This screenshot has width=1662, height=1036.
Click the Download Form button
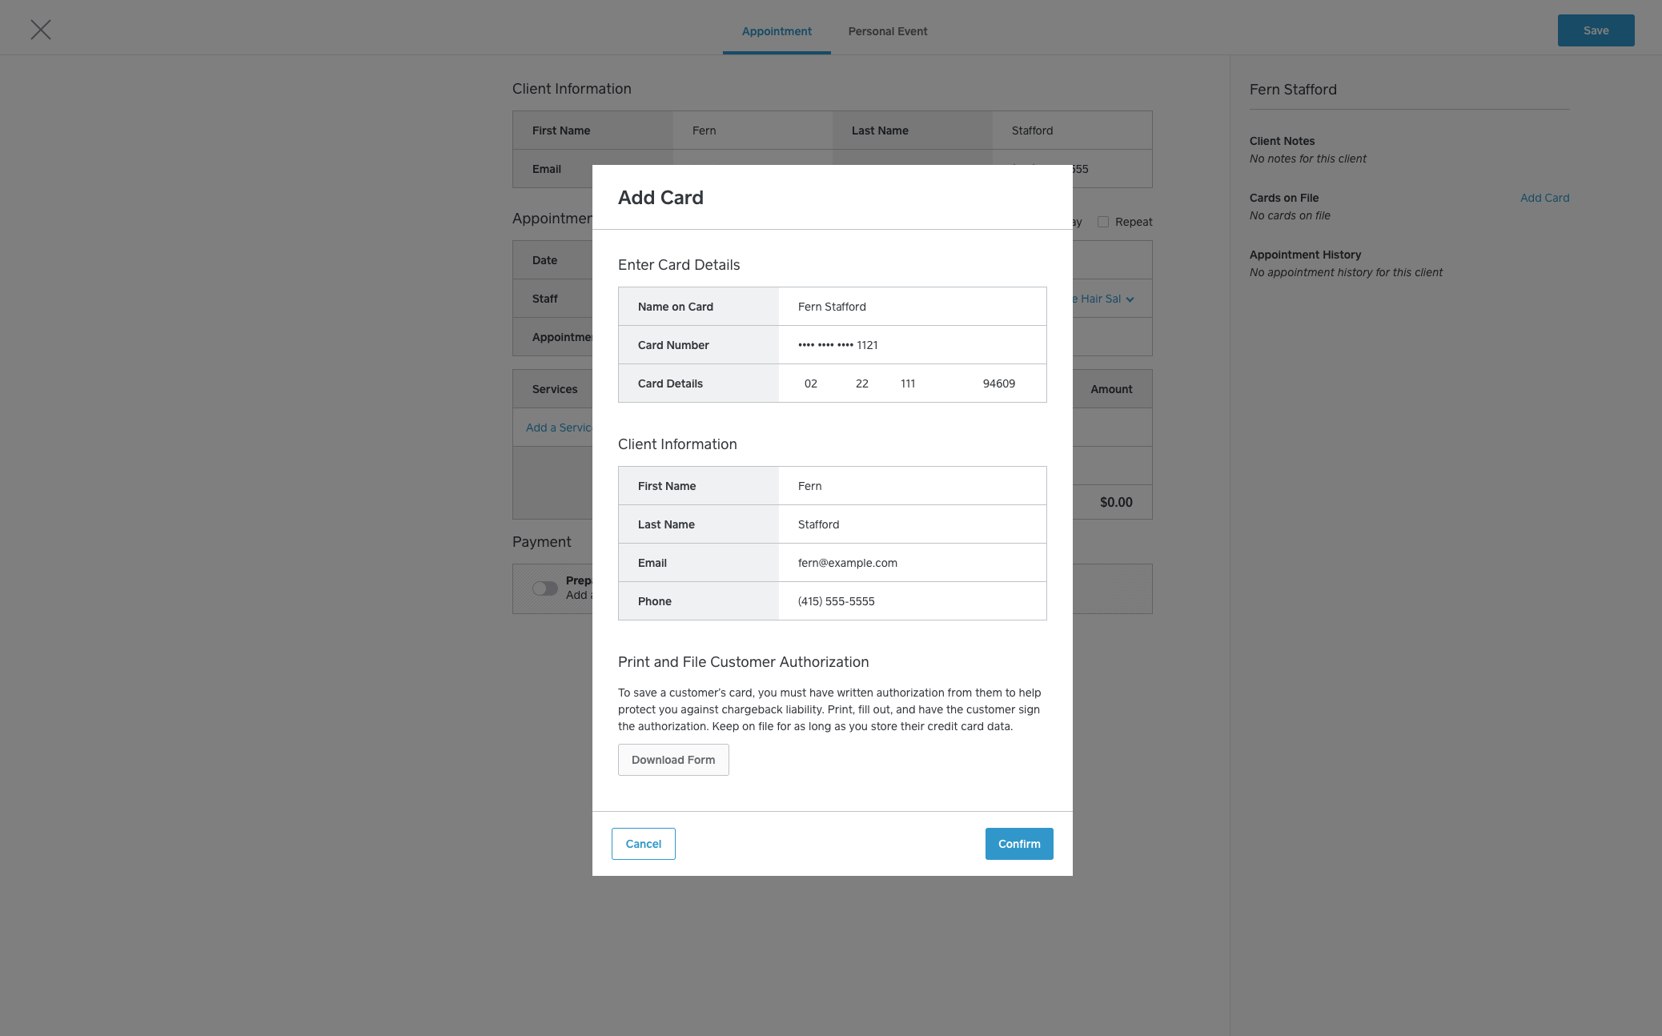673,759
